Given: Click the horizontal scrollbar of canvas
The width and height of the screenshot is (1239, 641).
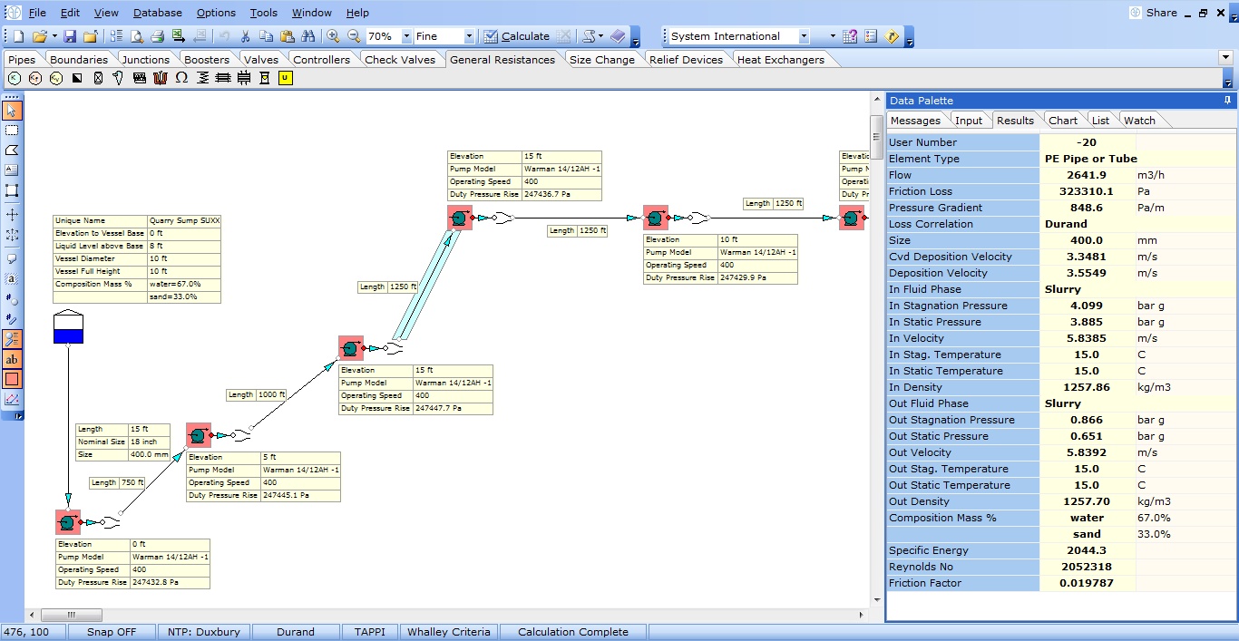Looking at the screenshot, I should (454, 615).
